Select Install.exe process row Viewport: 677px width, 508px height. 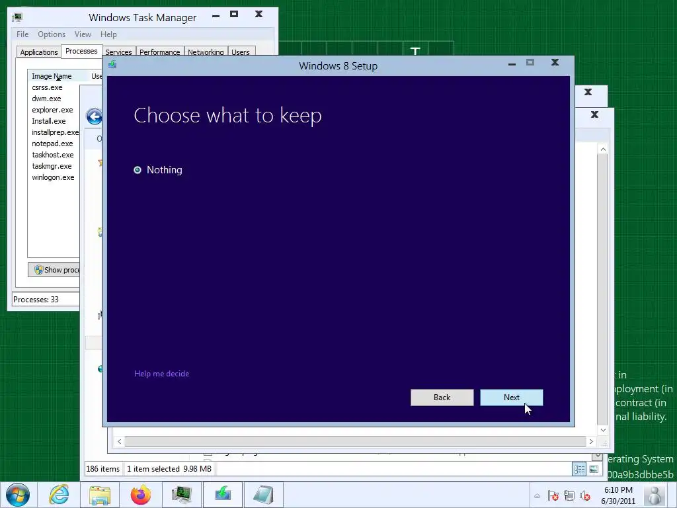pos(49,121)
